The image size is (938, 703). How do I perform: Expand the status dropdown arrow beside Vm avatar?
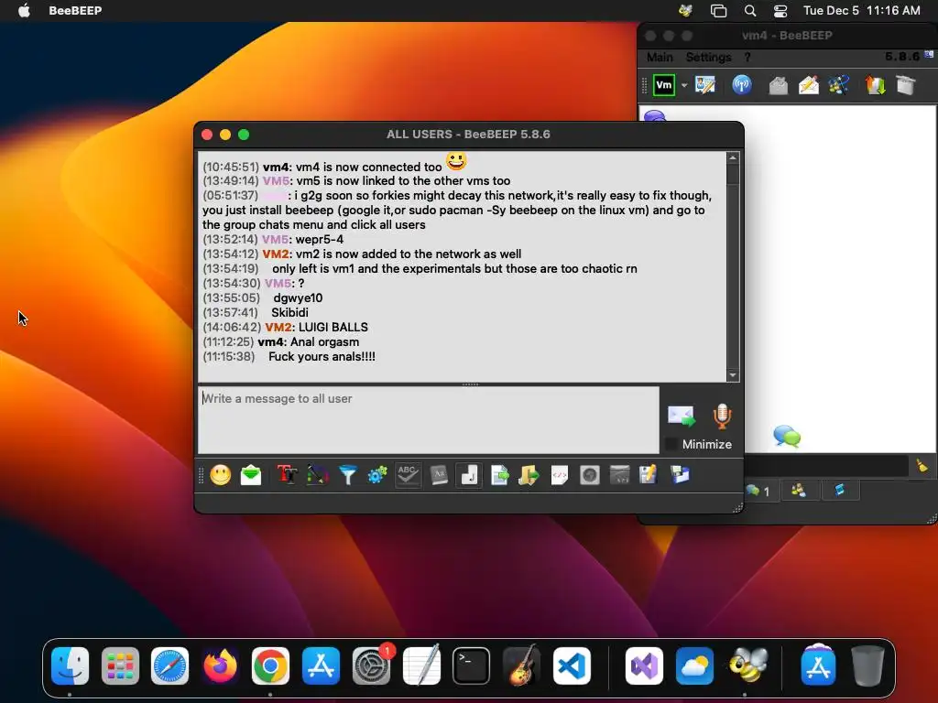[x=684, y=85]
